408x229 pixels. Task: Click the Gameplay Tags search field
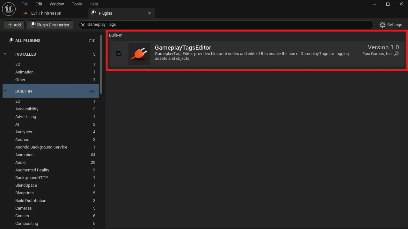point(226,24)
